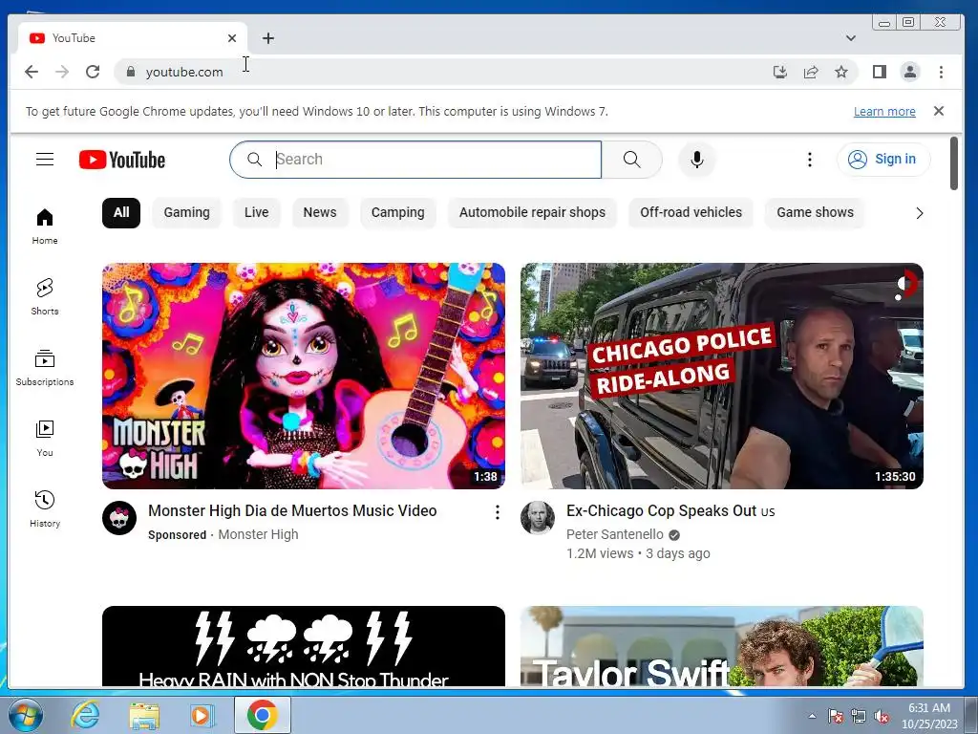The width and height of the screenshot is (978, 734).
Task: Open the YouTube hamburger guide menu
Action: [x=45, y=160]
